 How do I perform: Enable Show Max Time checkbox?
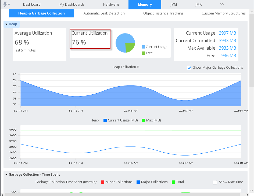pos(215,182)
